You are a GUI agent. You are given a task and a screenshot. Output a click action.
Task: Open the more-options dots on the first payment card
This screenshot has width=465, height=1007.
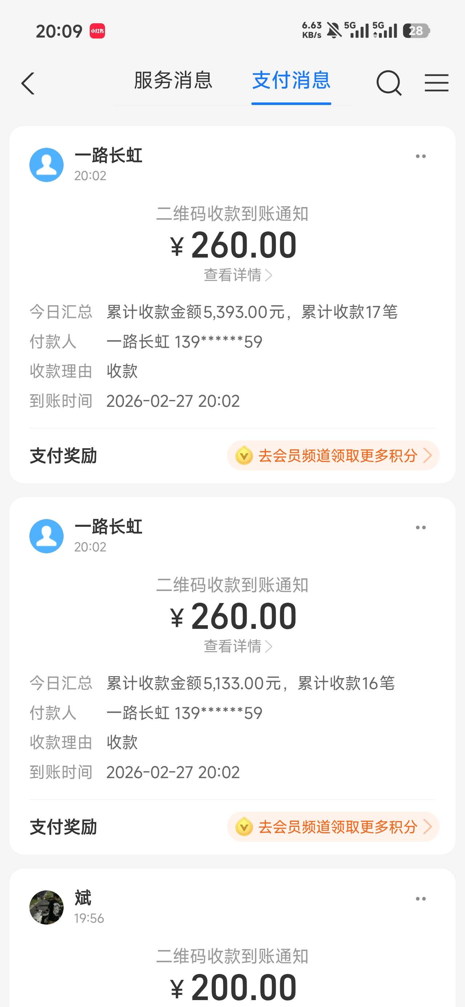420,156
